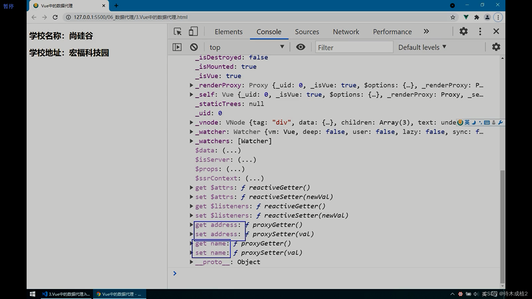
Task: Bookmark this page with star
Action: coord(453,17)
